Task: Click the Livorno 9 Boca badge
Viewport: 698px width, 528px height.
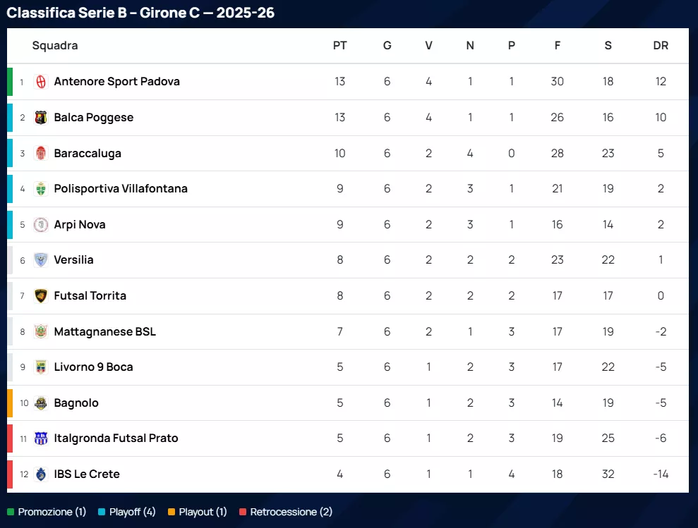Action: coord(41,367)
